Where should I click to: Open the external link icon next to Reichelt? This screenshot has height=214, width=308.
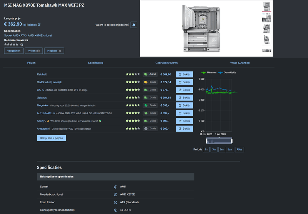39,25
